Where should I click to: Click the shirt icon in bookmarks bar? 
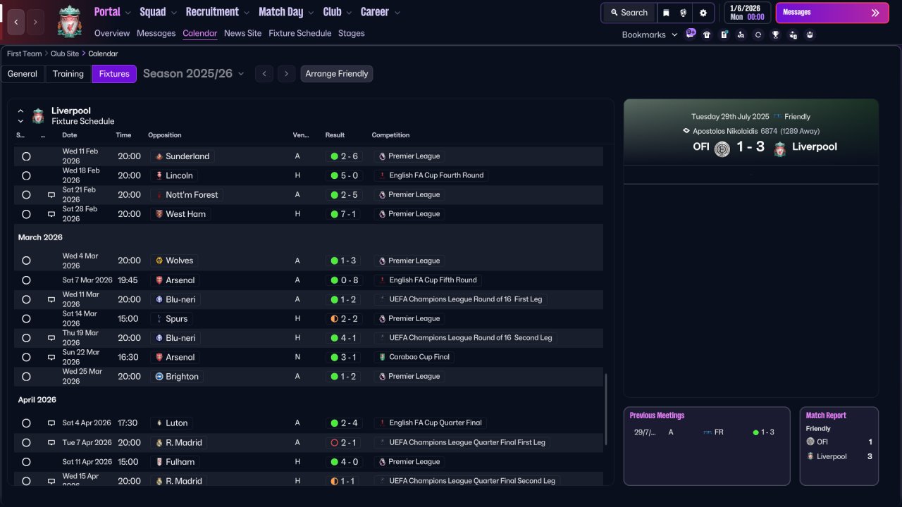pyautogui.click(x=707, y=35)
